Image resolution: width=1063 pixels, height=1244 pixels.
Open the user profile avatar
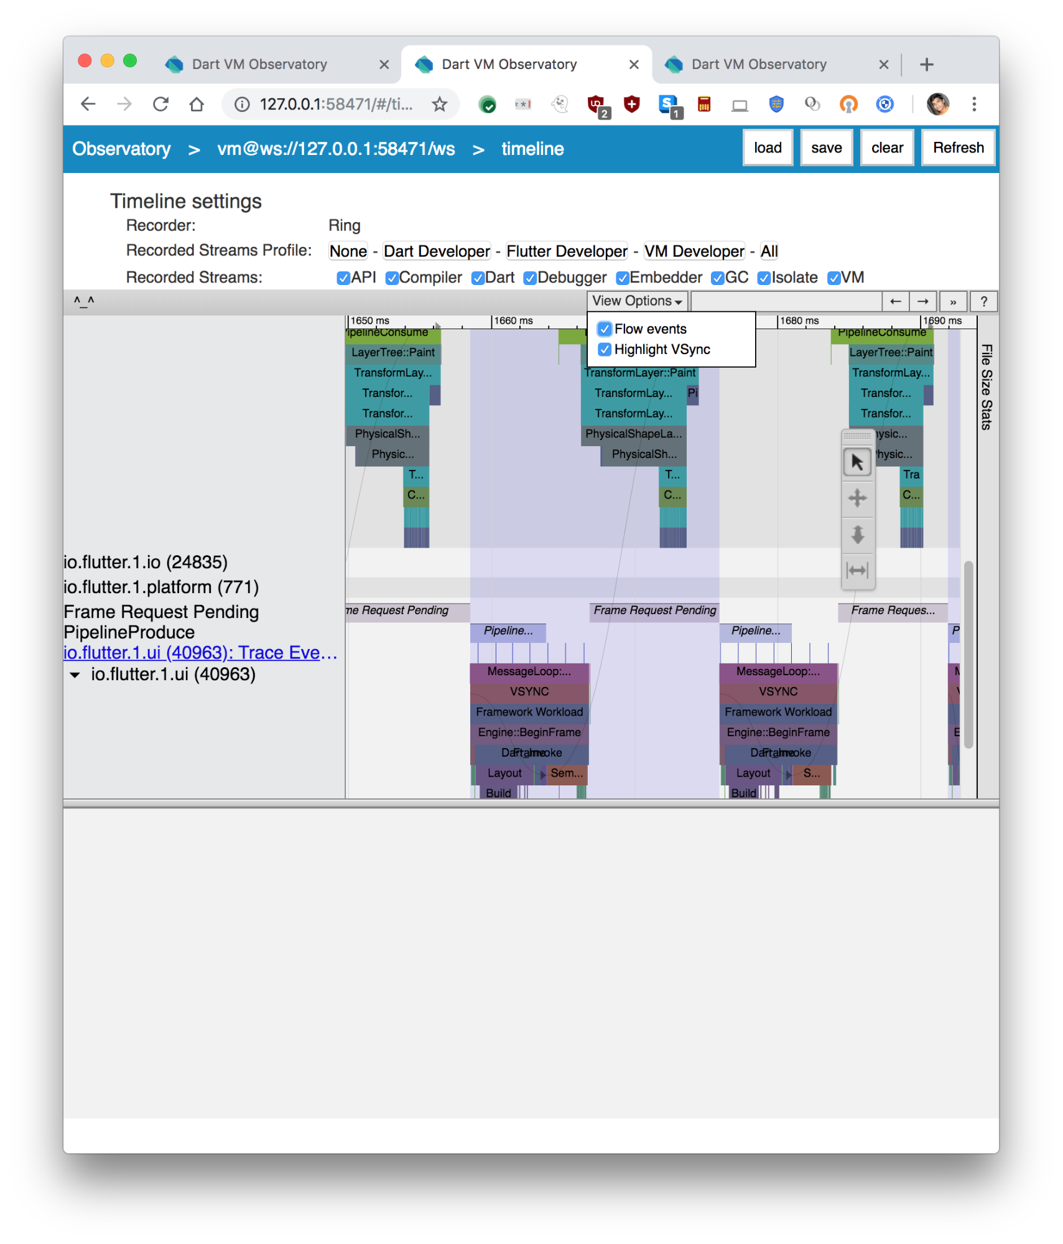pyautogui.click(x=937, y=104)
